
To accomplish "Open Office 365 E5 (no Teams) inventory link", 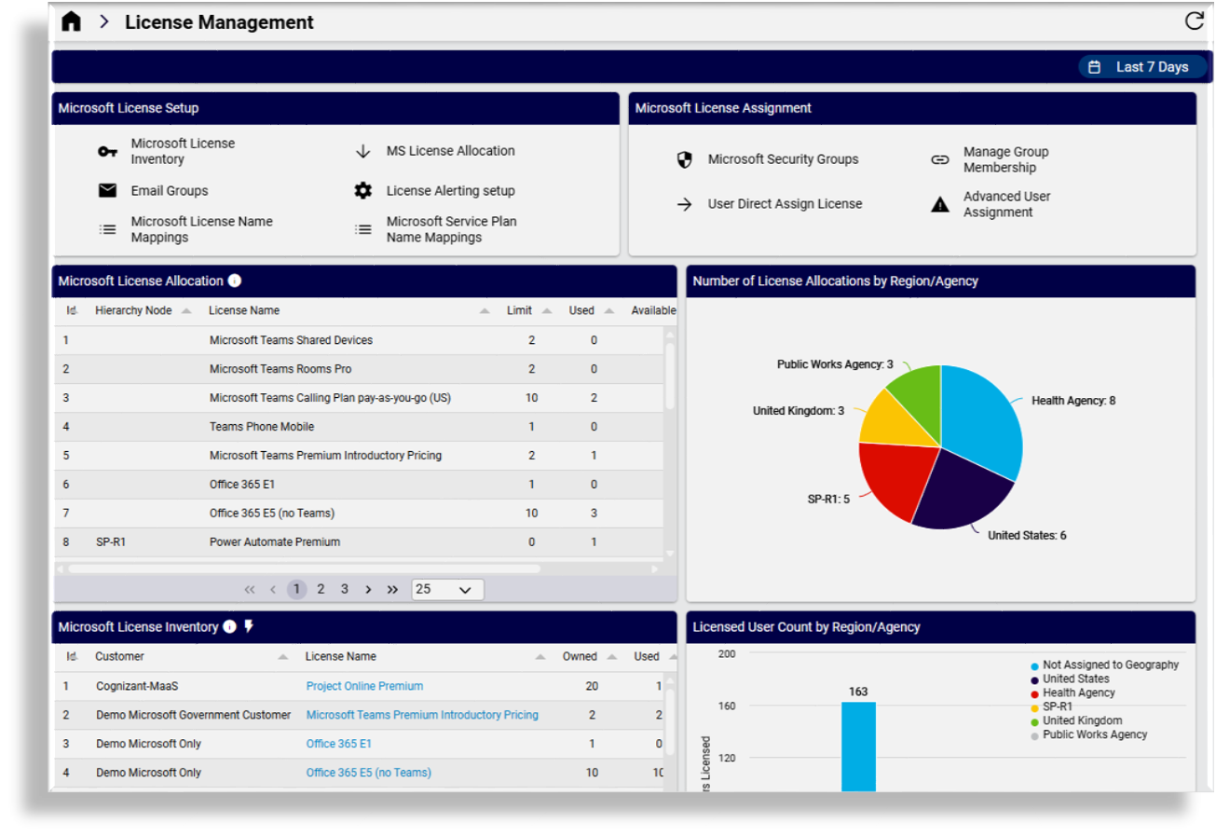I will [x=368, y=773].
